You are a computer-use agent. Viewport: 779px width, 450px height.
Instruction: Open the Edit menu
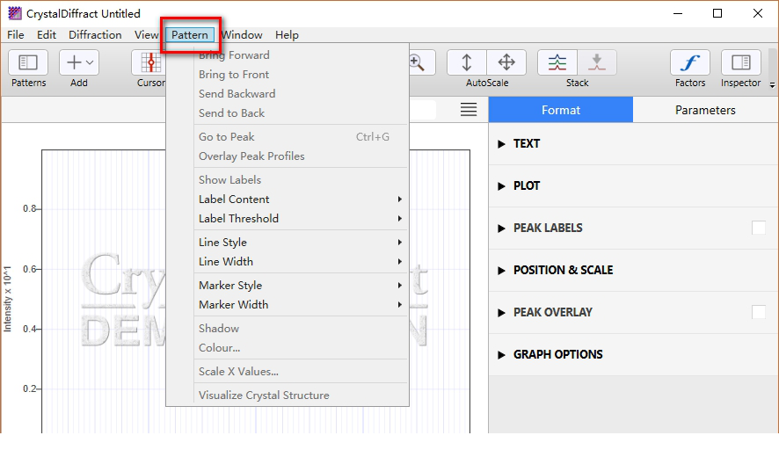[x=47, y=35]
